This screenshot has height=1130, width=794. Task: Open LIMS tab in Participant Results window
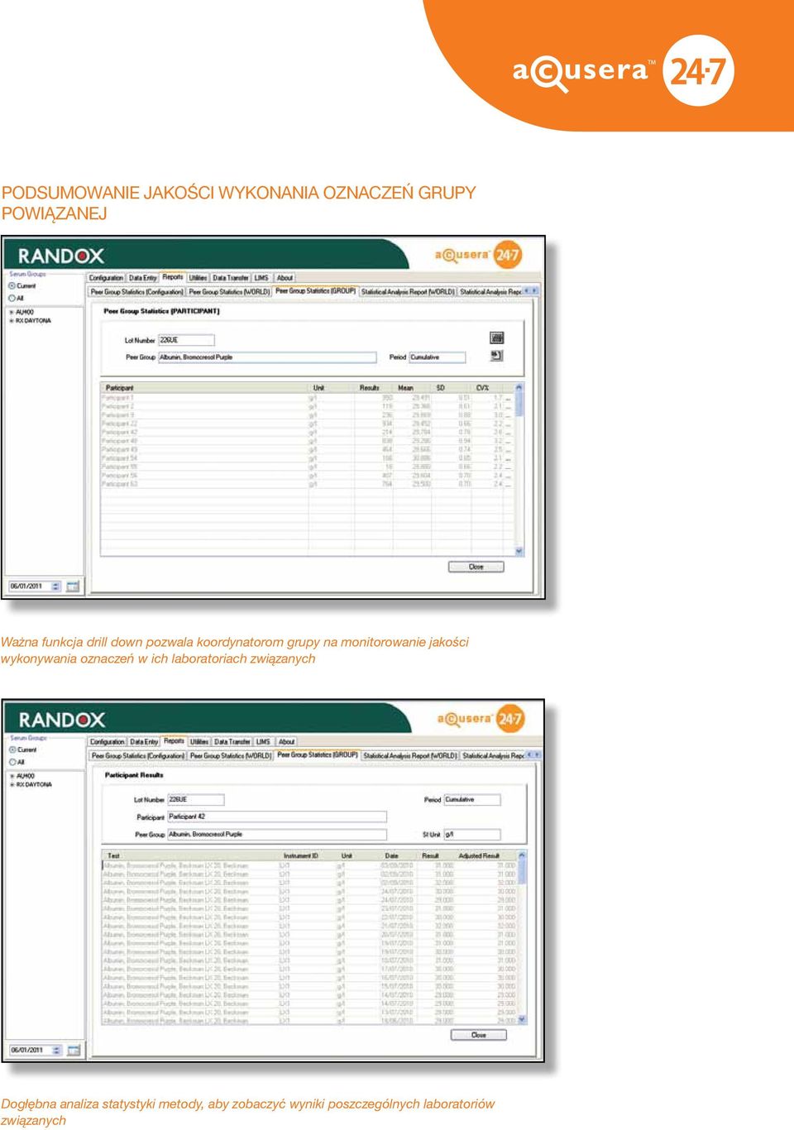pyautogui.click(x=263, y=742)
